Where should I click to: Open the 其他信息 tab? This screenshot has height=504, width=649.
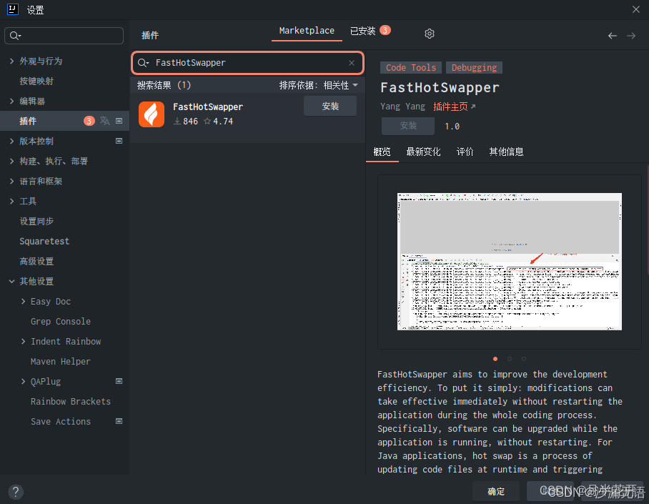coord(506,152)
